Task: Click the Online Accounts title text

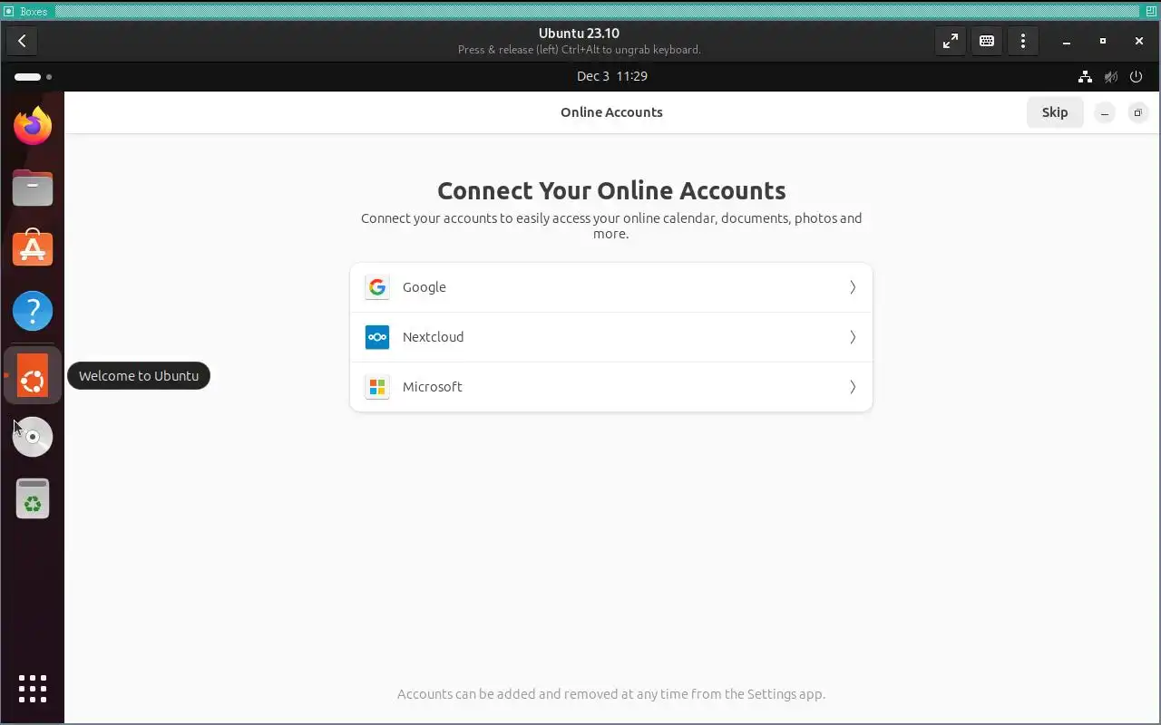Action: (x=611, y=112)
